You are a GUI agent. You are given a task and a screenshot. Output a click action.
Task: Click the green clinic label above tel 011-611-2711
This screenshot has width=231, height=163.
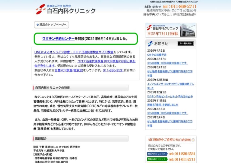(x=157, y=159)
